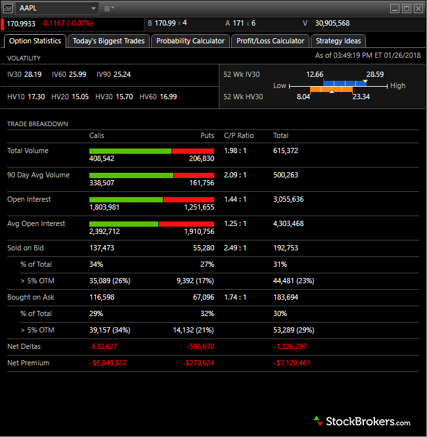Click the AAPL symbol input field
427x437 pixels.
pyautogui.click(x=56, y=9)
